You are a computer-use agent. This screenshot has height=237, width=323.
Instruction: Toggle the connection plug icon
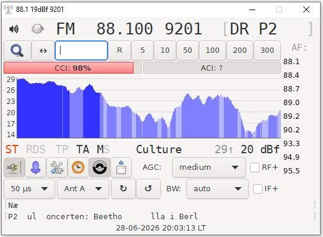14,168
